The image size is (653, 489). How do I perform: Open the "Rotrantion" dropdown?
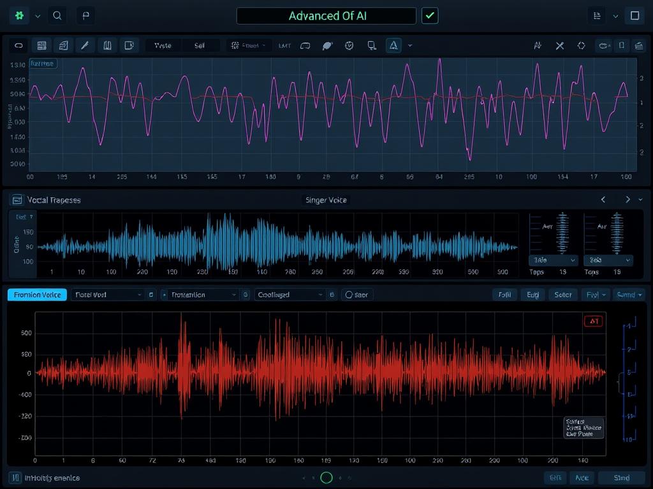[x=203, y=295]
